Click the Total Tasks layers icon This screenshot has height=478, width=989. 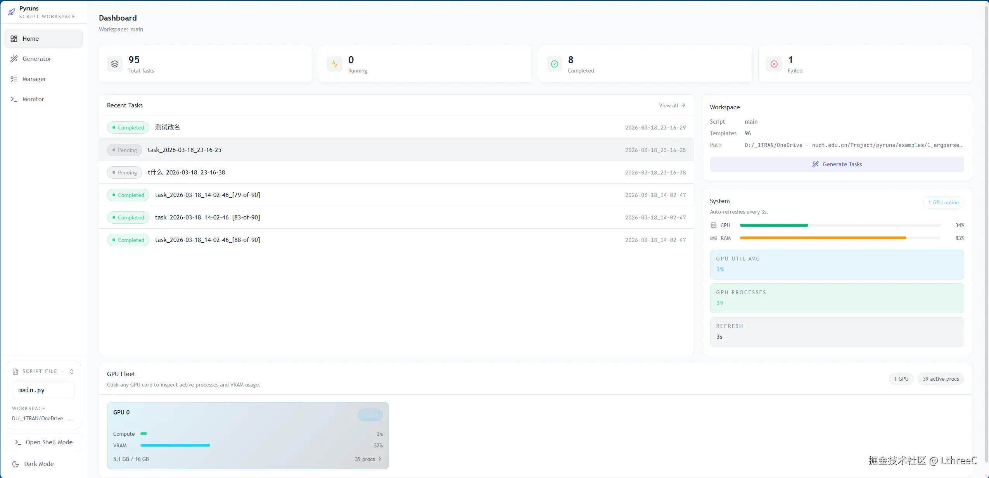(x=115, y=64)
